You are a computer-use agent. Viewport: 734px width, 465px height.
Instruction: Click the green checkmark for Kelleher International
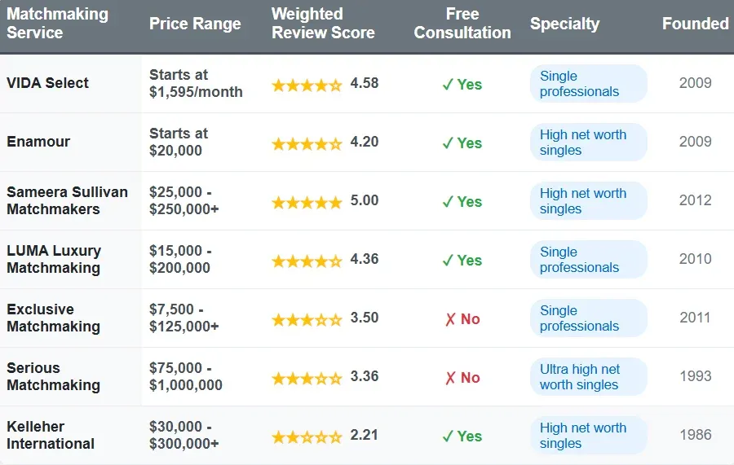(x=447, y=436)
